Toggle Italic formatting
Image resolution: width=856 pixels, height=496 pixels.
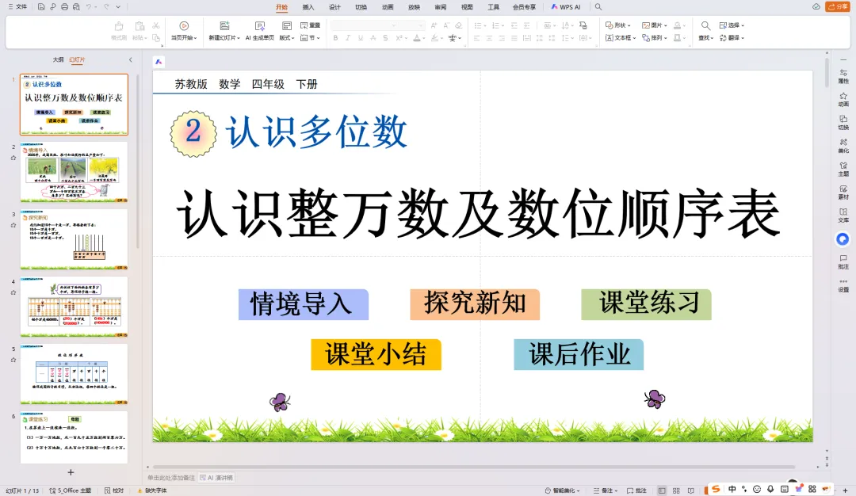tap(348, 38)
